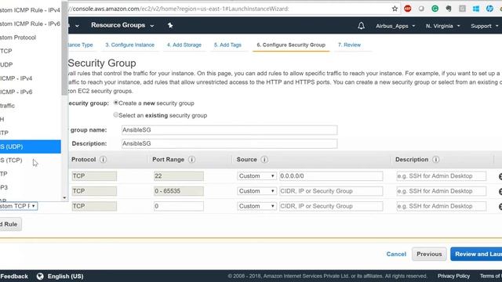This screenshot has width=502, height=282.
Task: Click the Feedback button
Action: point(14,277)
